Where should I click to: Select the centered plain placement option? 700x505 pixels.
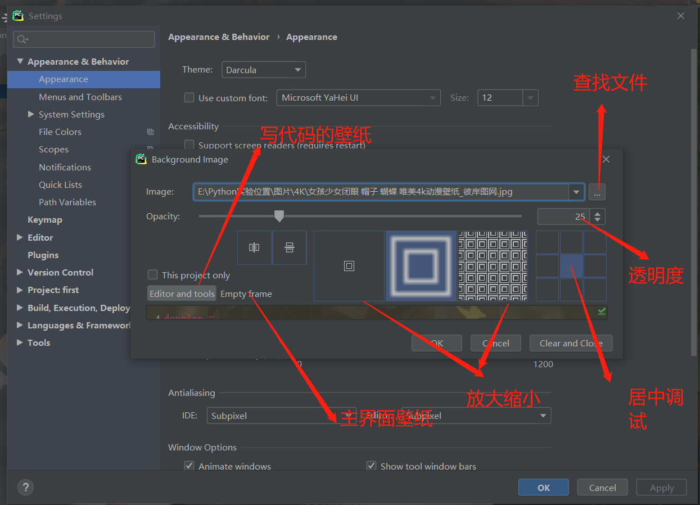click(x=349, y=266)
